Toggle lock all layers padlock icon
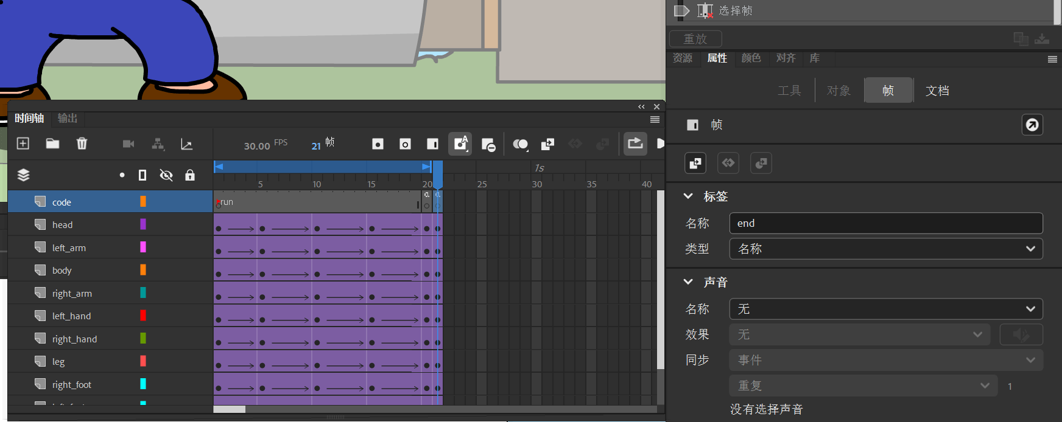This screenshot has height=422, width=1062. pyautogui.click(x=190, y=175)
